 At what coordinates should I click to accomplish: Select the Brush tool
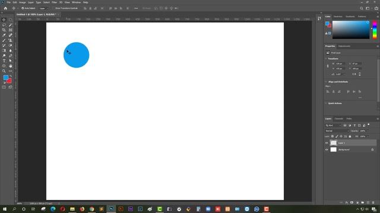4,40
